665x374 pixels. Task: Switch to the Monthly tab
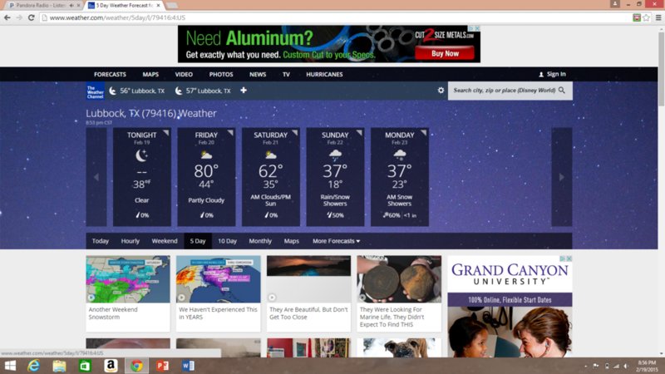click(x=260, y=241)
